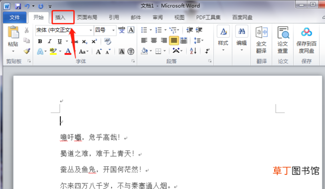Expand the underline style dropdown arrow
Image resolution: width=325 pixels, height=189 pixels.
[67, 41]
